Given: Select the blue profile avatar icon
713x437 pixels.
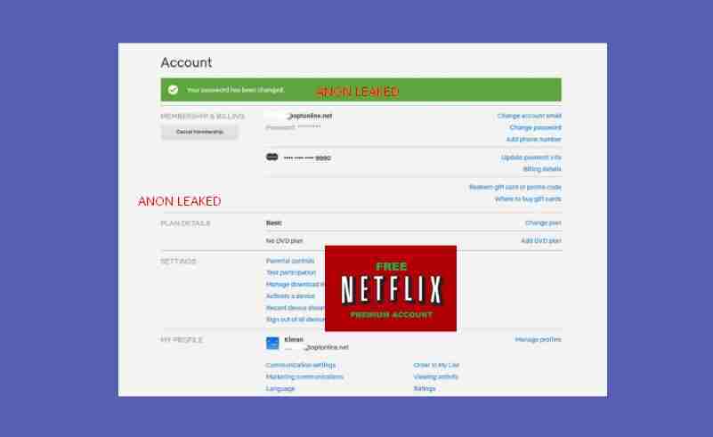Looking at the screenshot, I should click(272, 343).
